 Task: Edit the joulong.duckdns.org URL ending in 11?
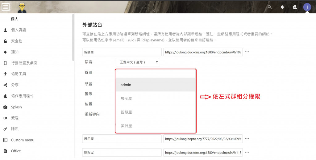point(203,153)
